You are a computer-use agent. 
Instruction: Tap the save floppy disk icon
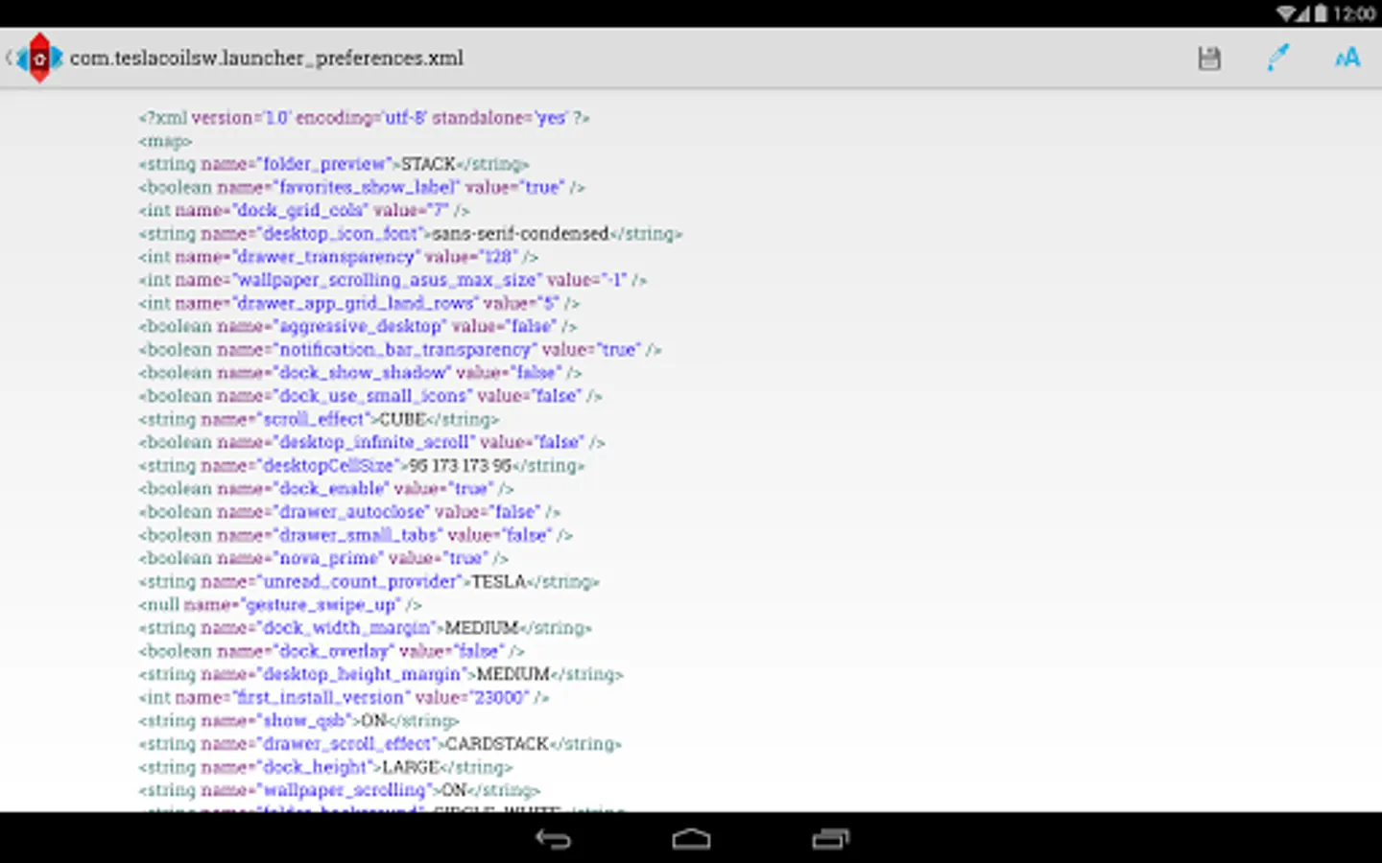coord(1209,58)
